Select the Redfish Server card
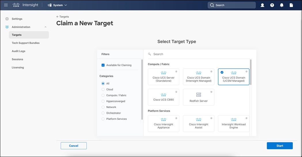Screen dimensions: 302x157 199,97
